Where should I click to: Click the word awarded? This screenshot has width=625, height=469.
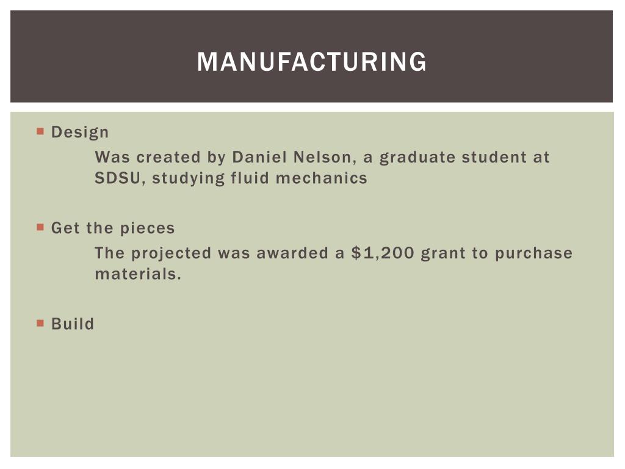(x=292, y=253)
